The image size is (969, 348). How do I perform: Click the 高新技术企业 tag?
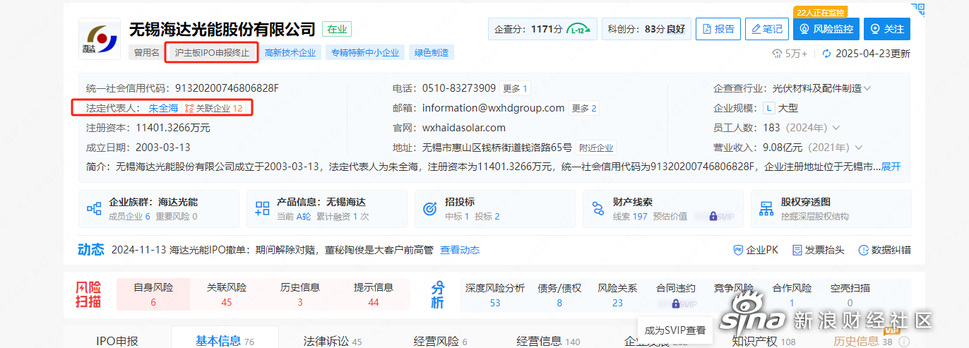click(290, 52)
